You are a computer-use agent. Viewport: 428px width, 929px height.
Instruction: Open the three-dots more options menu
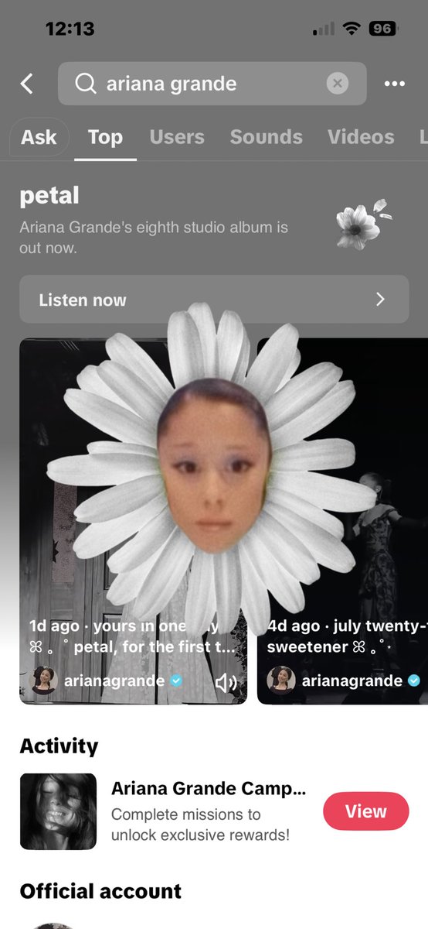pos(395,84)
